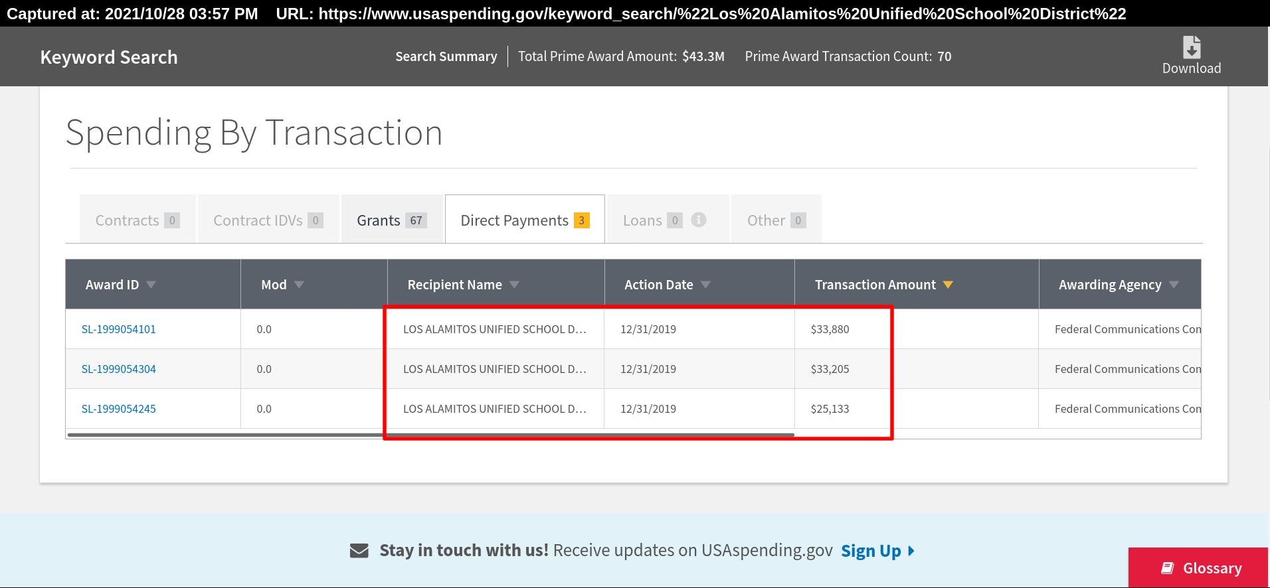Click action date in $25,133 row
The image size is (1270, 588).
[x=648, y=409]
